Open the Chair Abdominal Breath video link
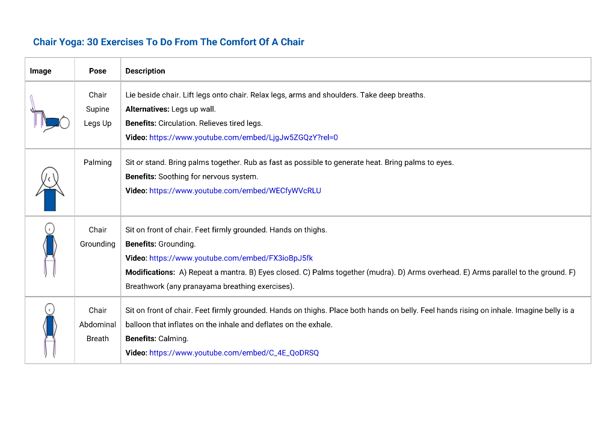The height and width of the screenshot is (435, 616). 234,353
